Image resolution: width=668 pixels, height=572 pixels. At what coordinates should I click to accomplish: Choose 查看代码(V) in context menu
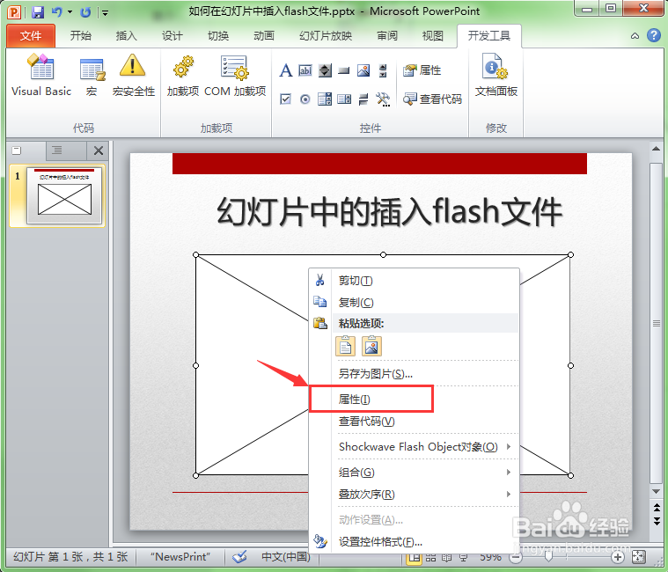414,422
